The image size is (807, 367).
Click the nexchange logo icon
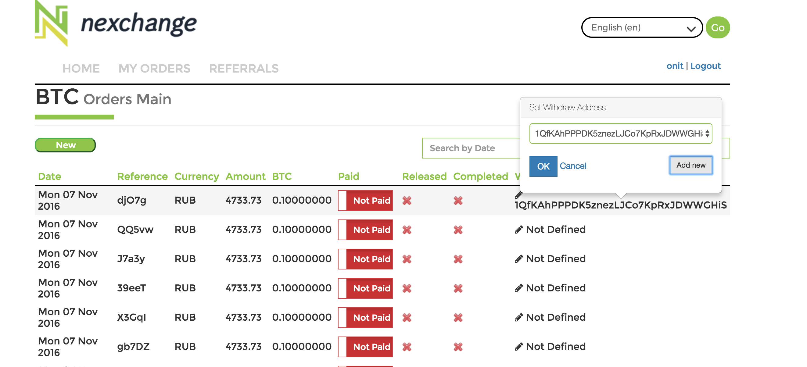(51, 23)
